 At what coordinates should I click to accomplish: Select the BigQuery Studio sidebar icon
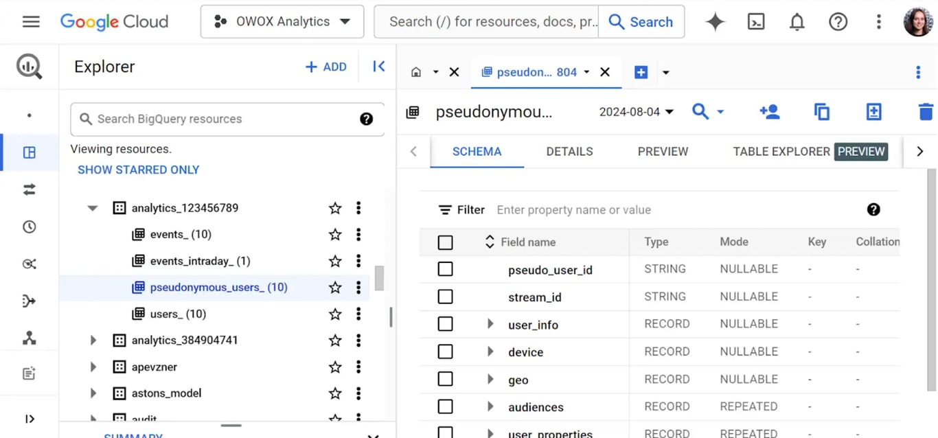(x=30, y=153)
